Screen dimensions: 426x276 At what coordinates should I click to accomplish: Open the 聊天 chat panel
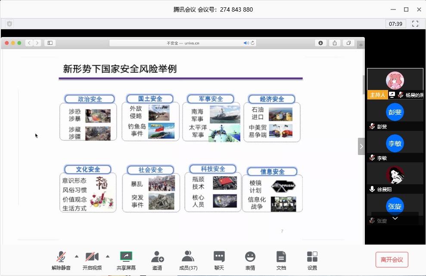point(219,260)
